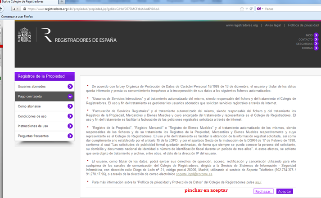Select Instrucciones de uso menu item
321x198 pixels.
pos(33,126)
